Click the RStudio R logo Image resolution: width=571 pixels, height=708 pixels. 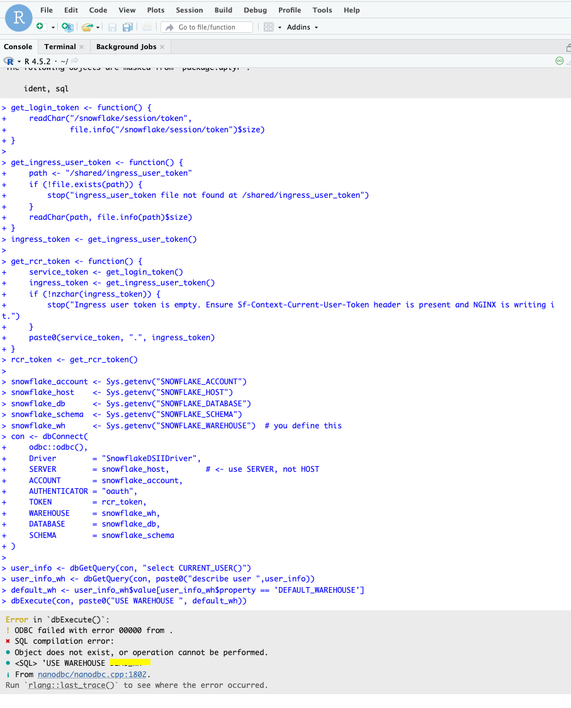pyautogui.click(x=18, y=18)
